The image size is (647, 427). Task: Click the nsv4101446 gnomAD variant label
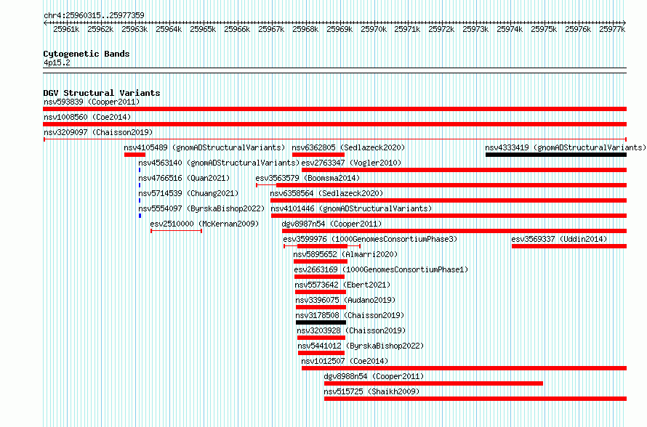(x=351, y=208)
